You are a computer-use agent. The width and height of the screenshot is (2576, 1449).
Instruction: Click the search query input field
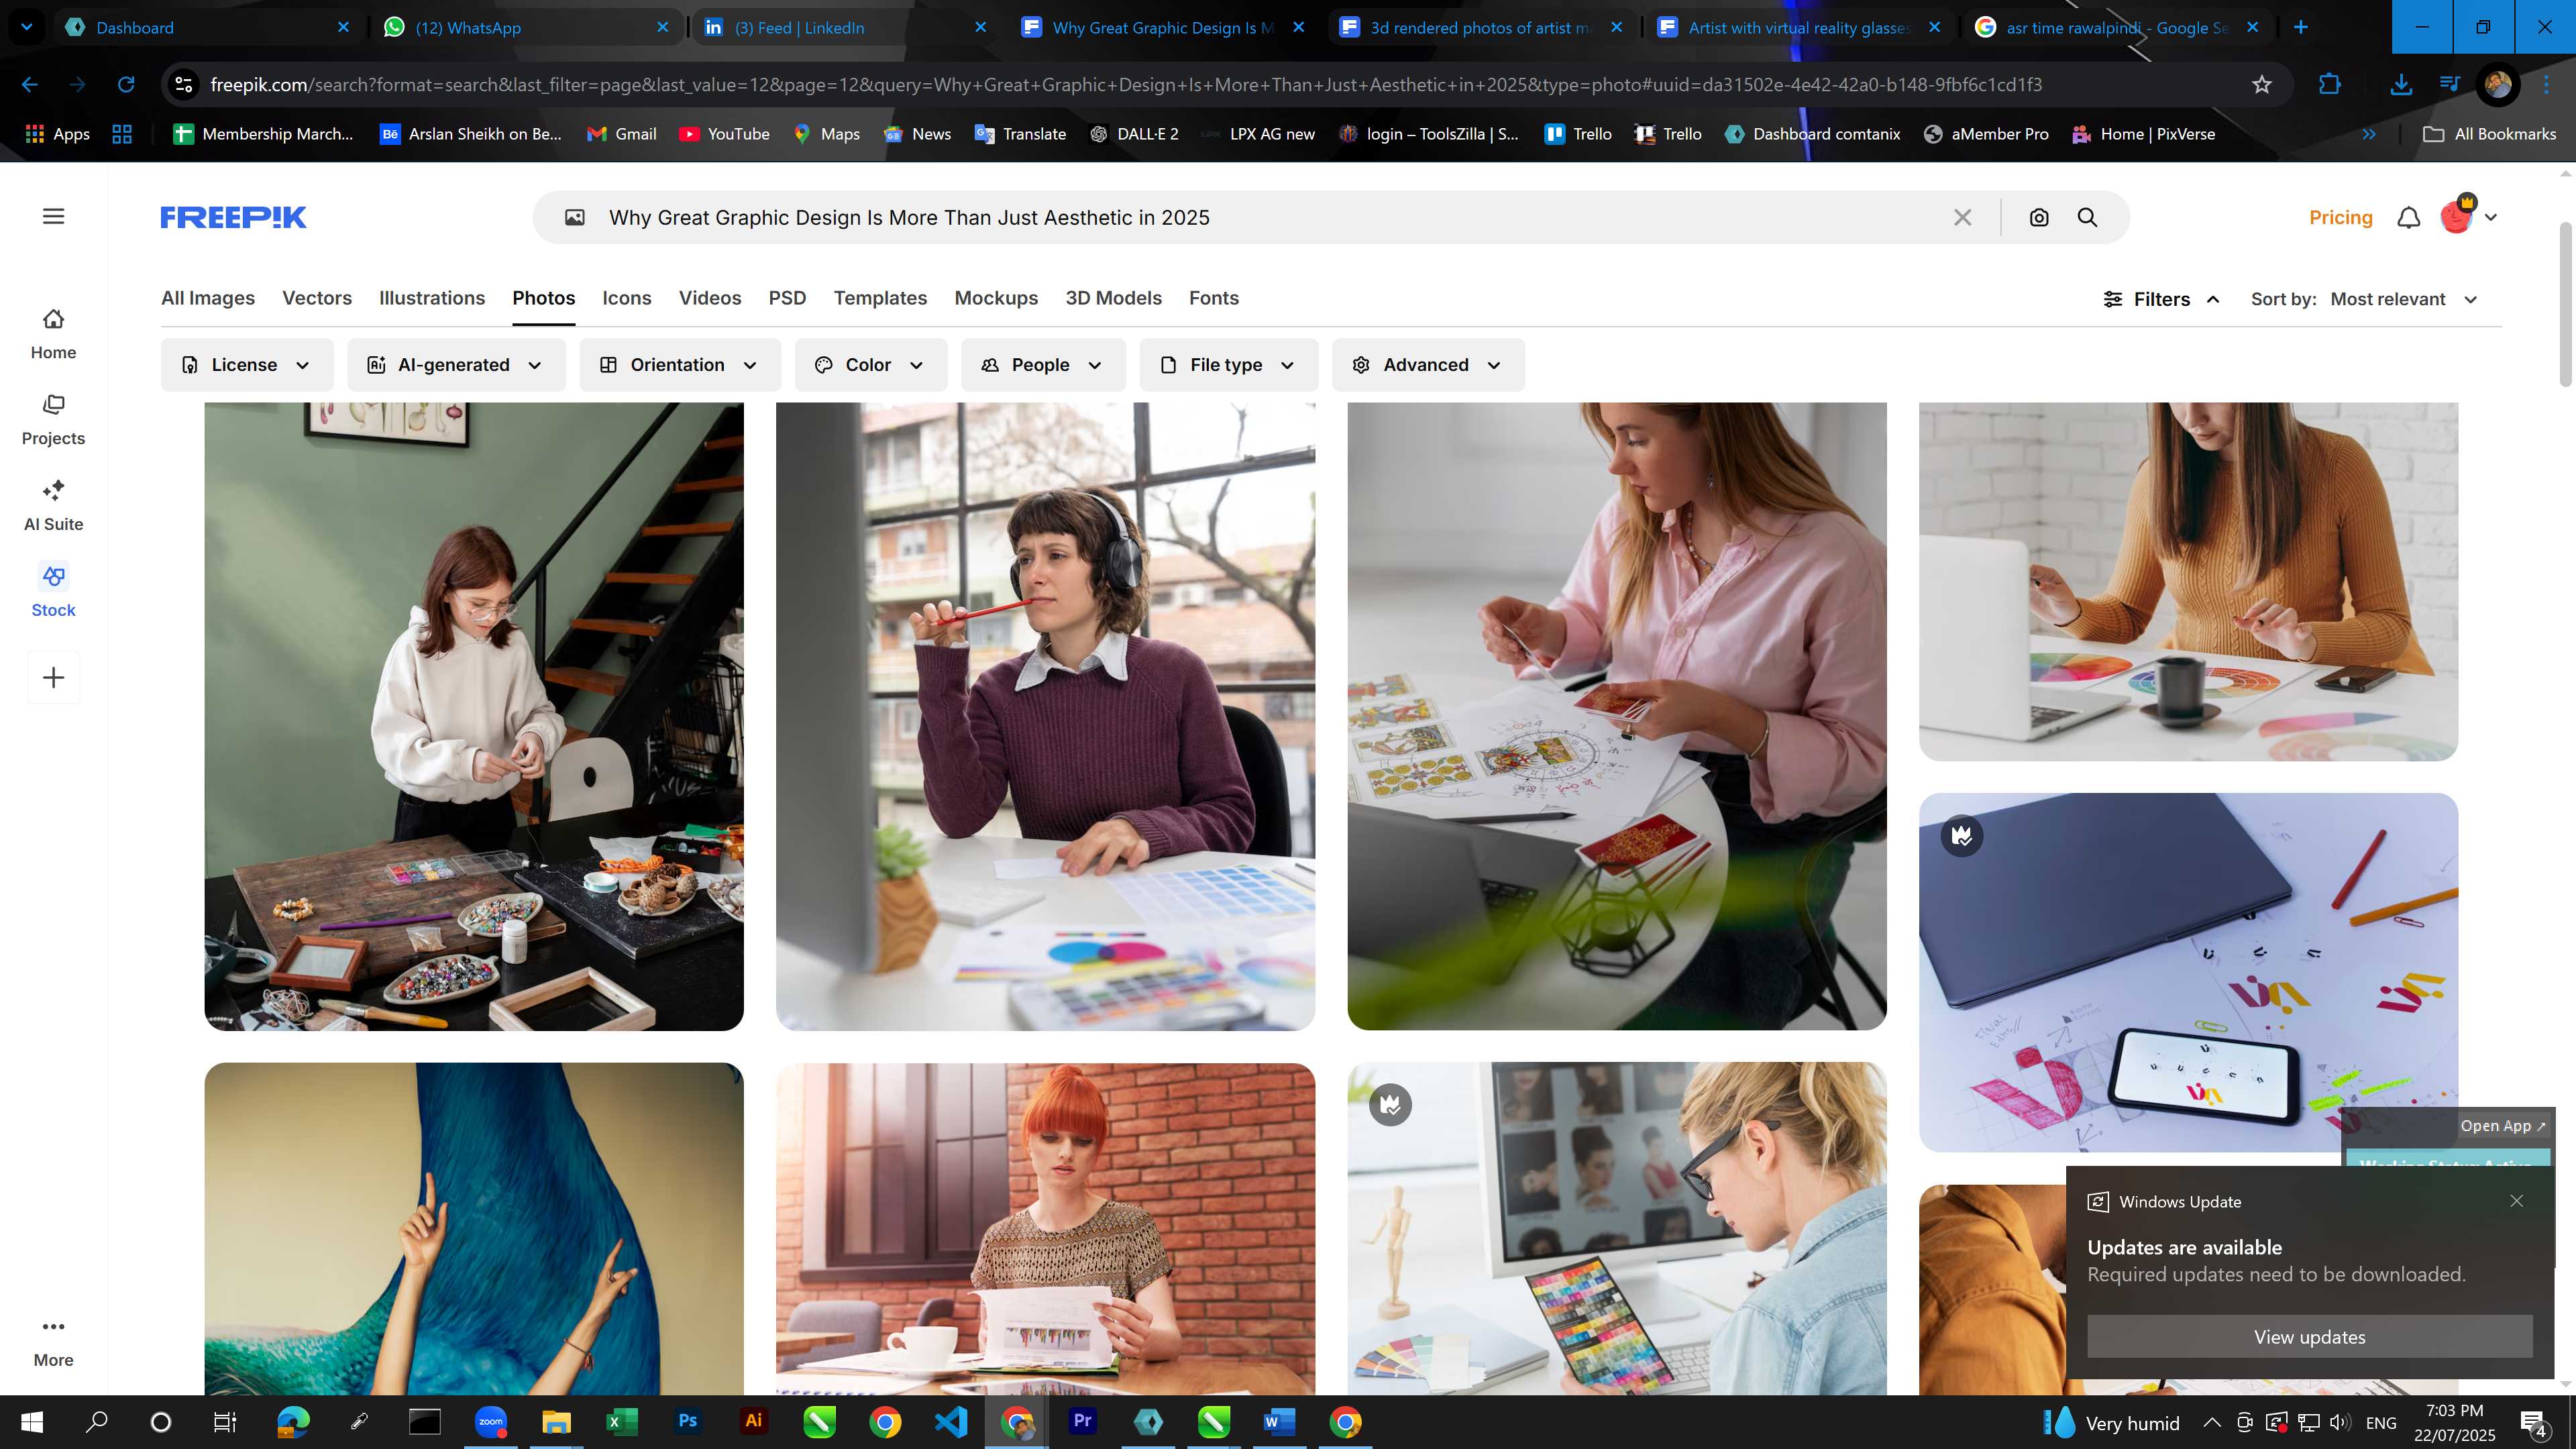click(1270, 217)
